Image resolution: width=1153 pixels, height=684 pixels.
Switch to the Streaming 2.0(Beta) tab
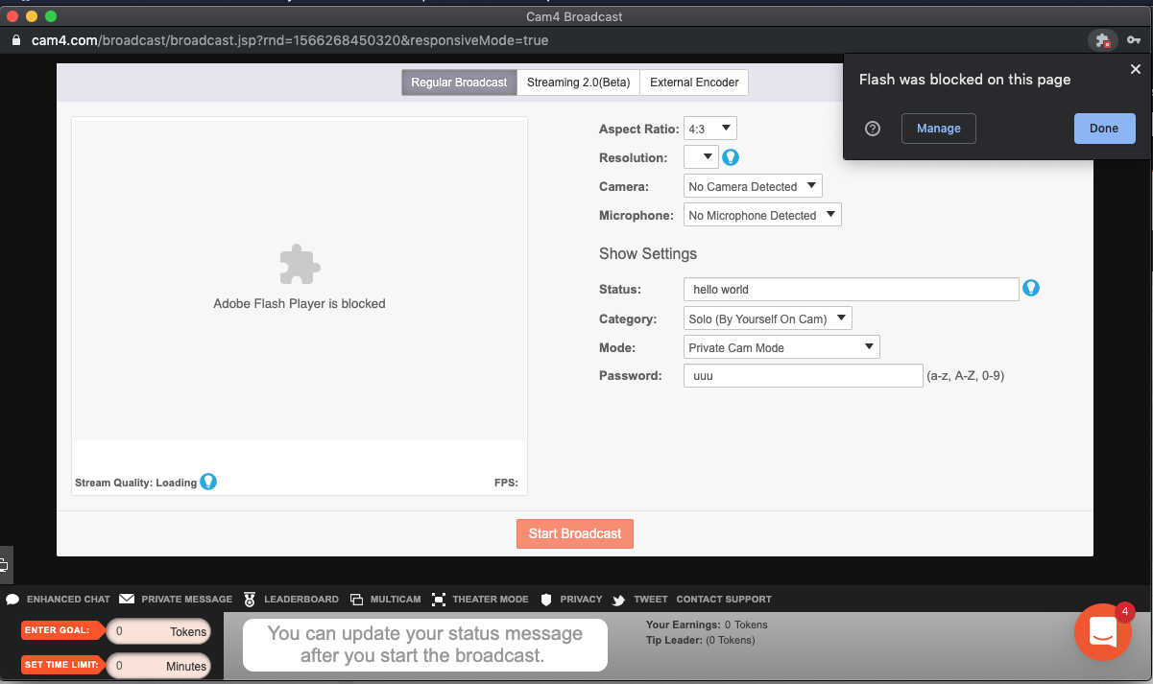(578, 83)
